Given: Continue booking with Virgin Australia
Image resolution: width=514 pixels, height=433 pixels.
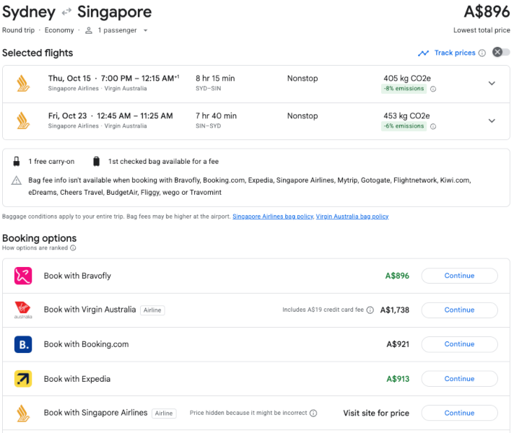Looking at the screenshot, I should click(x=459, y=310).
